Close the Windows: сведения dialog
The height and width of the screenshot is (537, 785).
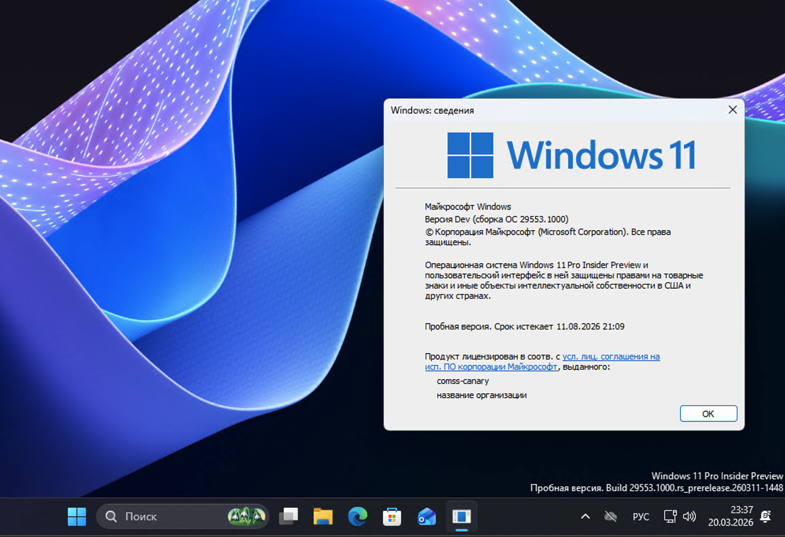coord(733,110)
